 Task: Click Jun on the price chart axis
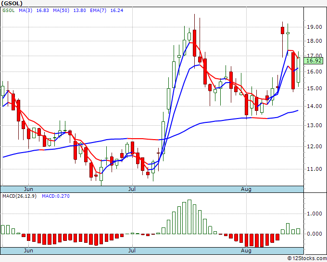tap(28, 189)
